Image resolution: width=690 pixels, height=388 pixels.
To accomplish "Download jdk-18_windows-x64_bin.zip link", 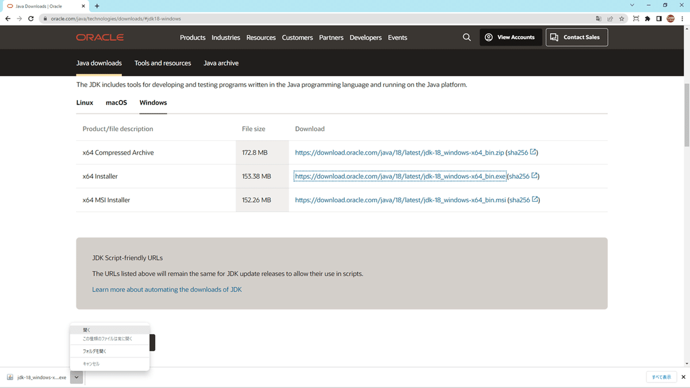I will pos(400,152).
